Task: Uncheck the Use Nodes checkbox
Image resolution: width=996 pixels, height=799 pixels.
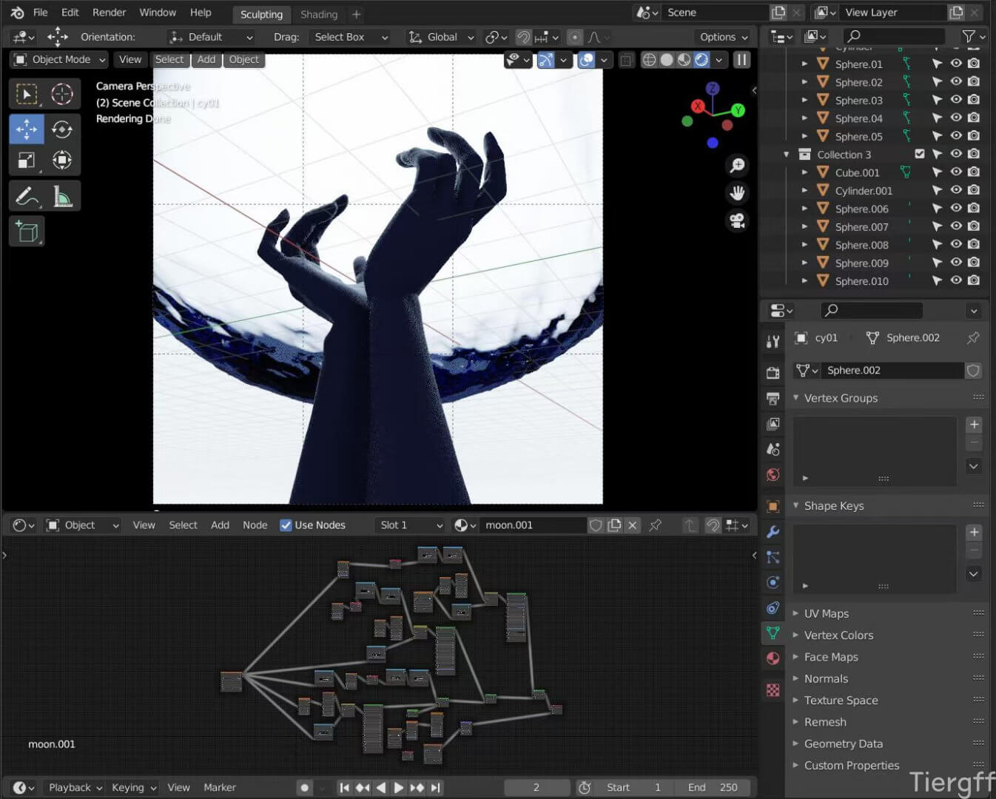Action: 286,525
